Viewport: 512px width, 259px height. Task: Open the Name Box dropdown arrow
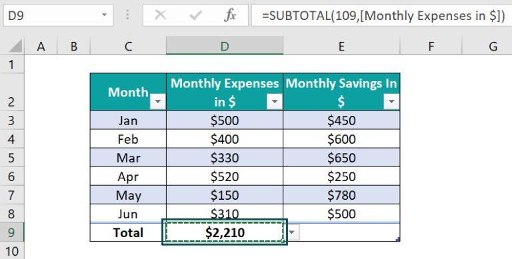pyautogui.click(x=104, y=15)
